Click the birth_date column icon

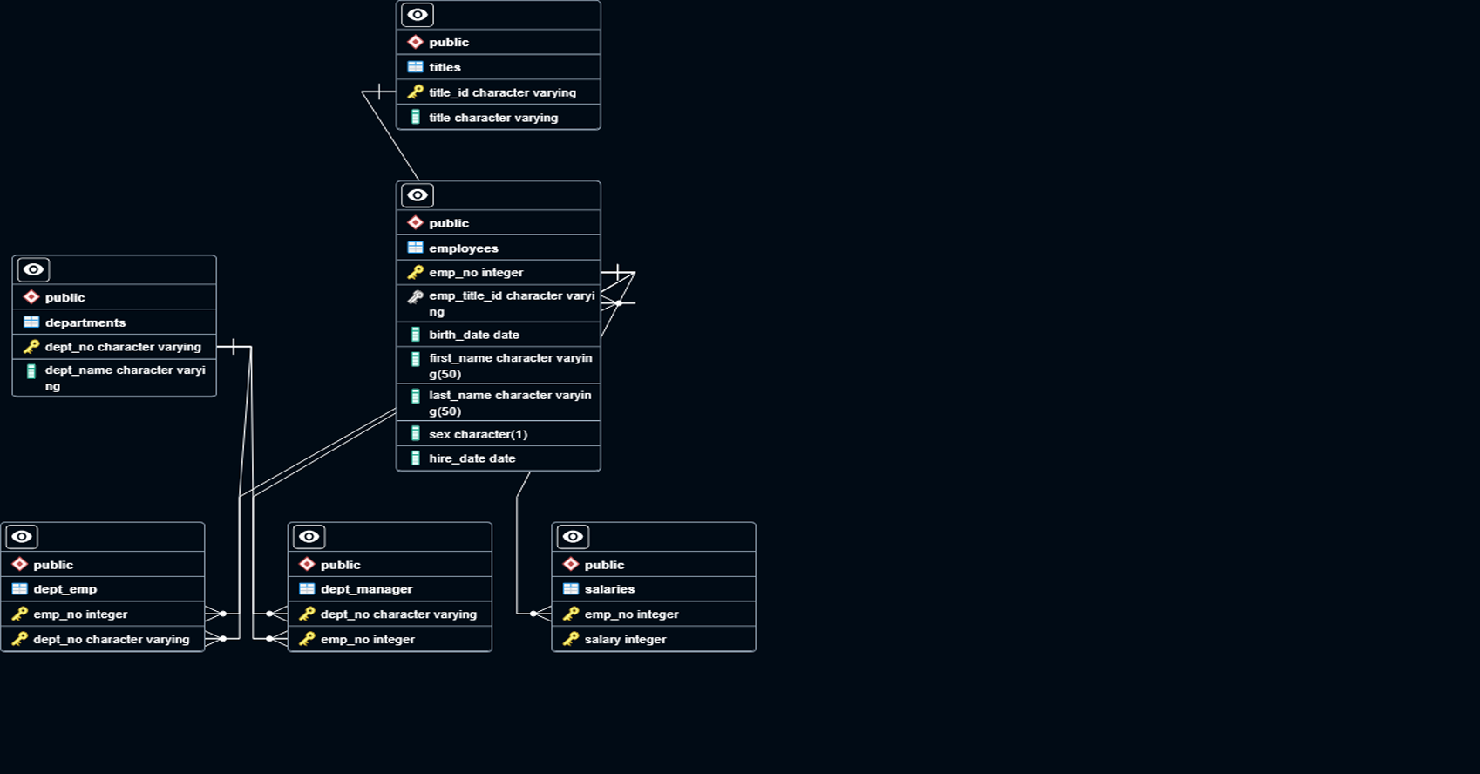[x=416, y=335]
